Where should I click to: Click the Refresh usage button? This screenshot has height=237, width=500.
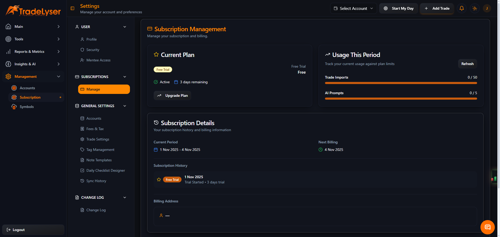[x=467, y=64]
